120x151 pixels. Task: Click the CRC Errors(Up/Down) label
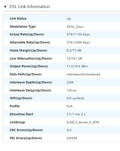tap(26, 130)
